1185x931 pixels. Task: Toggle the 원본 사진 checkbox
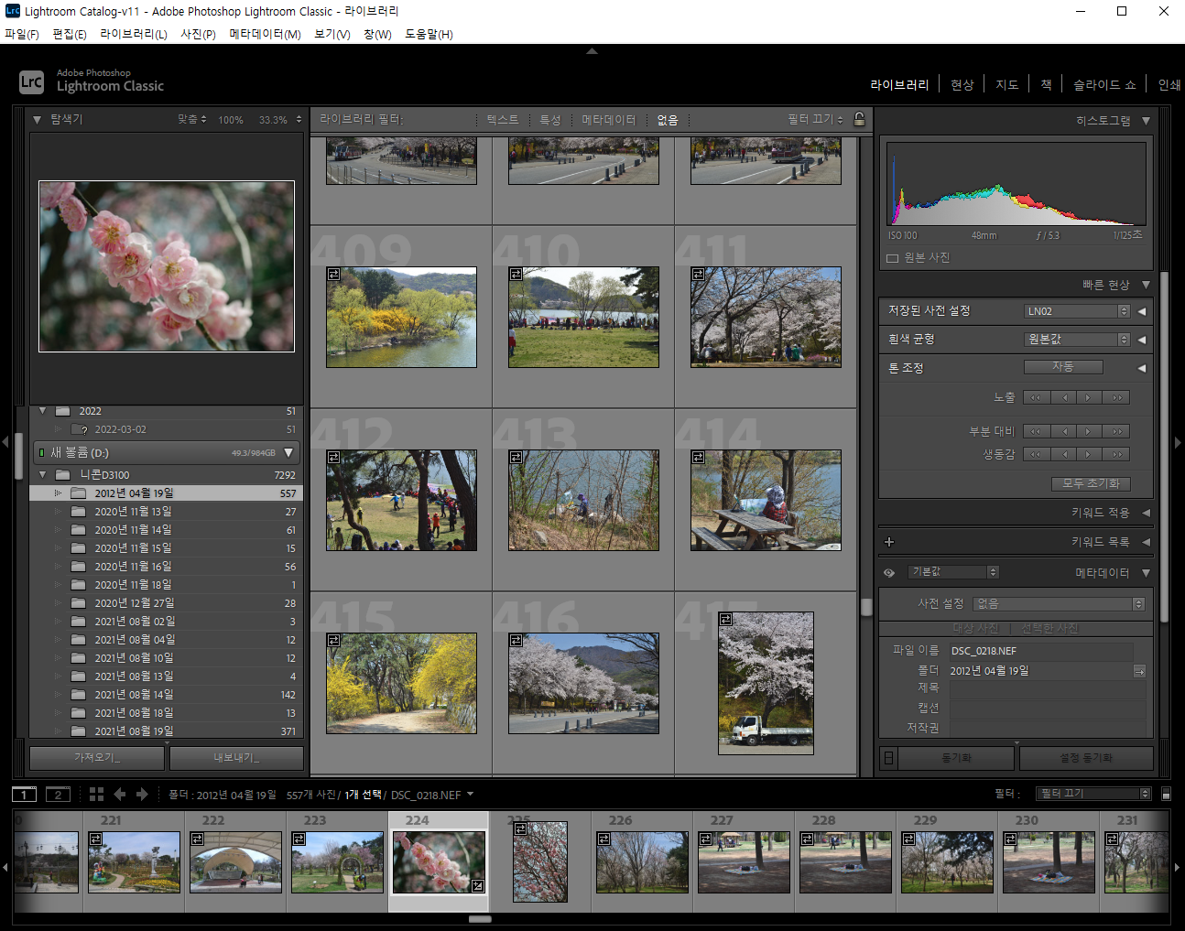point(892,258)
